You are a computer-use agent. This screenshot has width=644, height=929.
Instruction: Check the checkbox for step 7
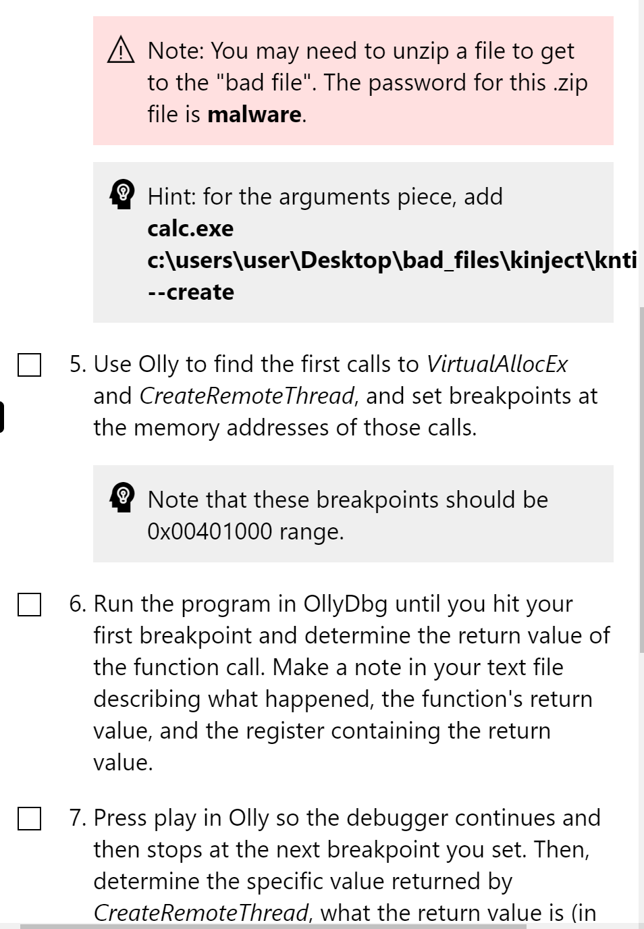(x=30, y=819)
